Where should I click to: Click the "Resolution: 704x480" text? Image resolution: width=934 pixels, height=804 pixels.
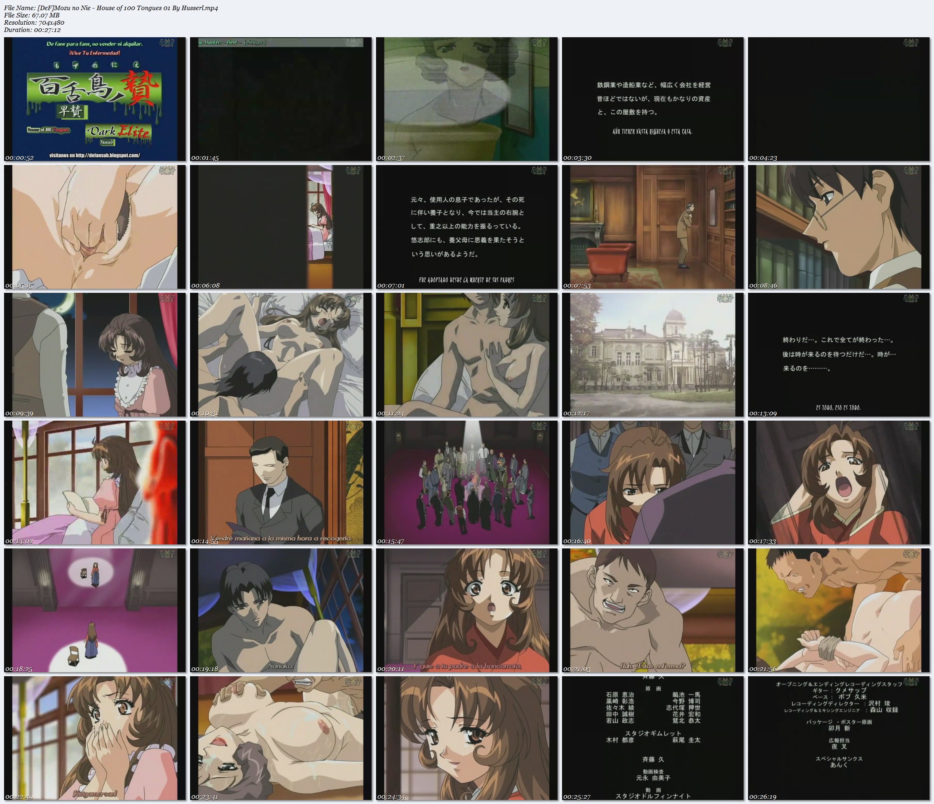[34, 23]
